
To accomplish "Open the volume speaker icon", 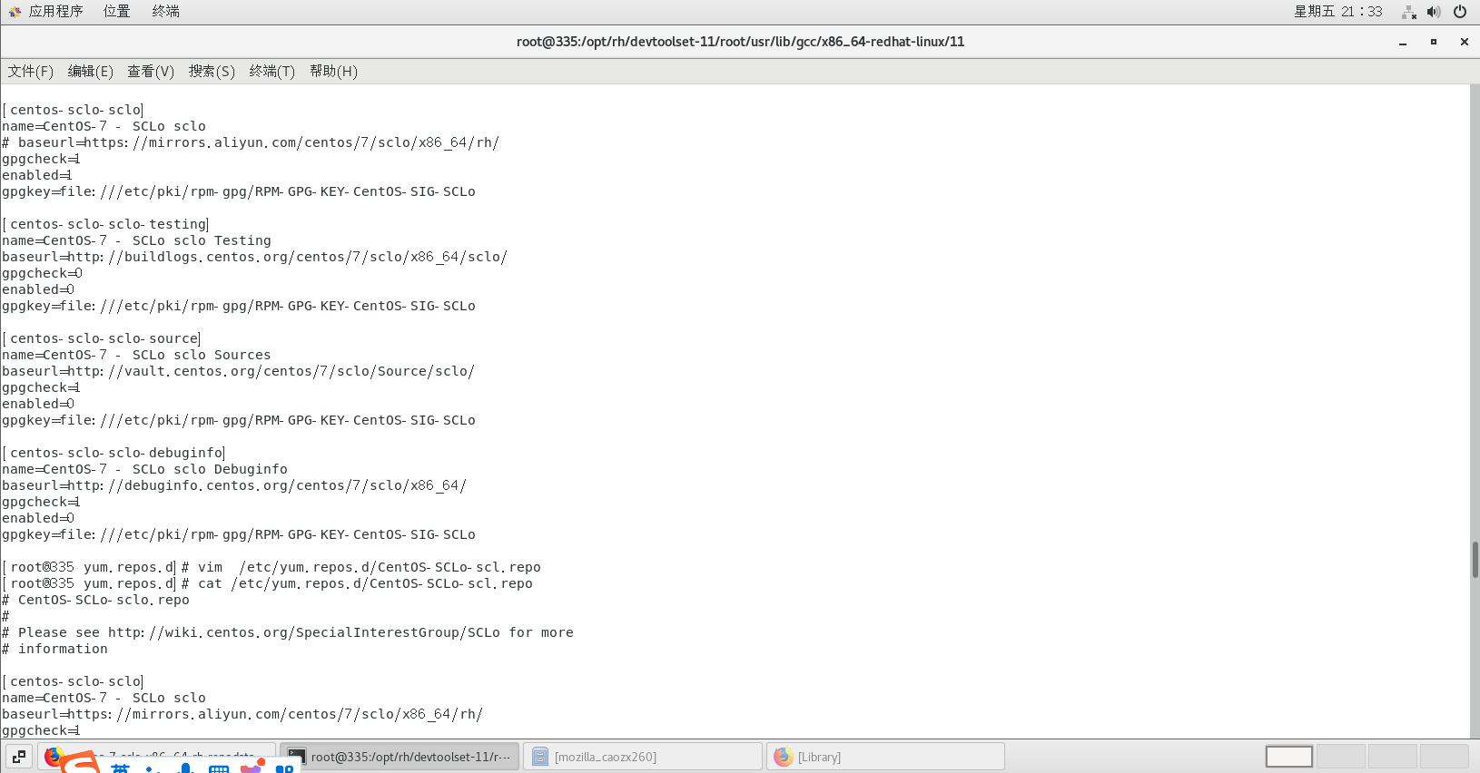I will click(1434, 12).
